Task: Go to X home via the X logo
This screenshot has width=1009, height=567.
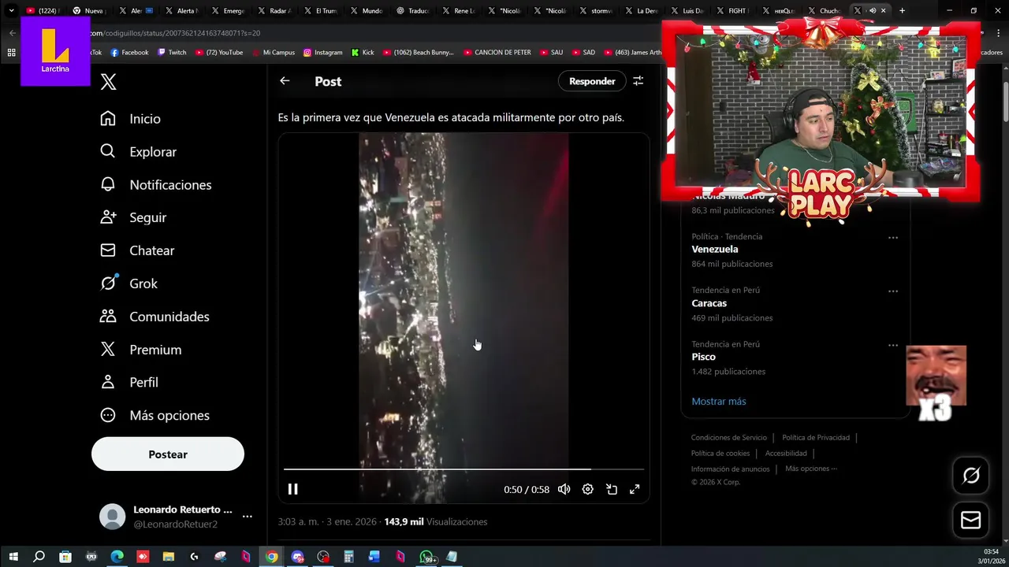Action: (109, 82)
